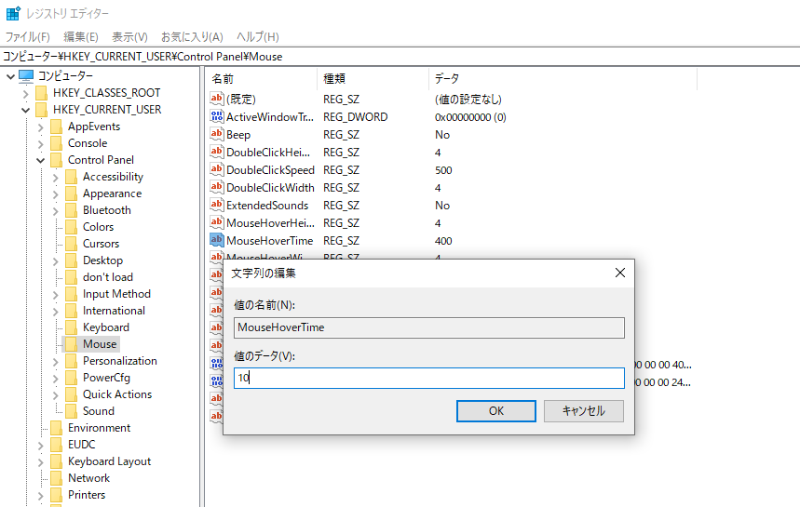This screenshot has width=800, height=507.
Task: Select the DoubleClickSpeed value name
Action: point(270,169)
